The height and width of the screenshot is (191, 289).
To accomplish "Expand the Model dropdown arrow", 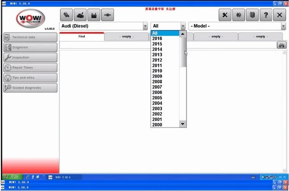I will [283, 26].
